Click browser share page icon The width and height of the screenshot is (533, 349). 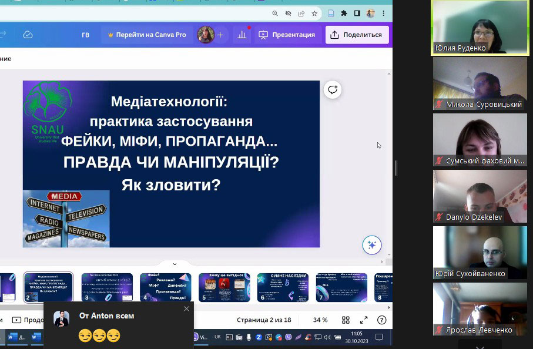(301, 14)
